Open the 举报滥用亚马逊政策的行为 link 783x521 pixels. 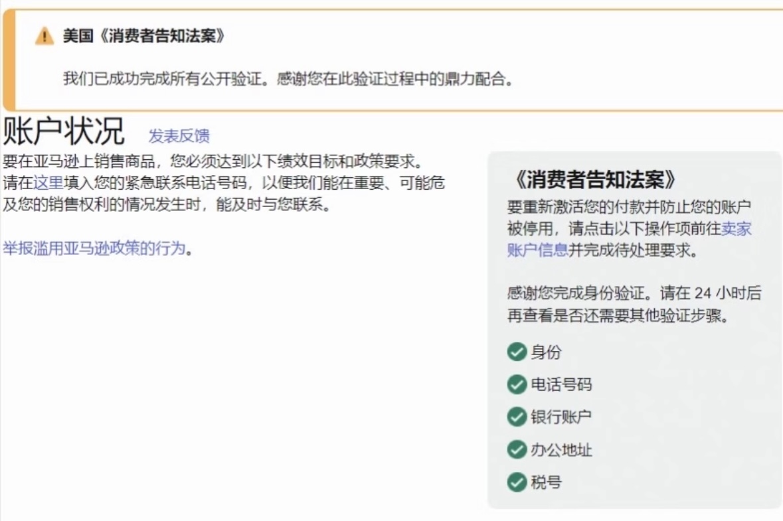point(94,249)
